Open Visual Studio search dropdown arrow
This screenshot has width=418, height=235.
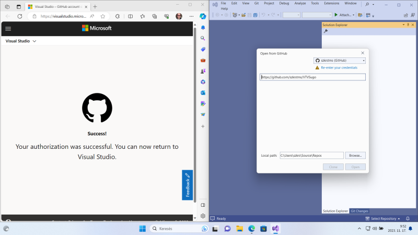click(x=373, y=5)
